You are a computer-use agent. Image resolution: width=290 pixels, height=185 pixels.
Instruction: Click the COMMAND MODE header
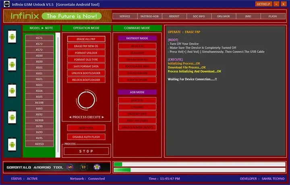tap(137, 28)
